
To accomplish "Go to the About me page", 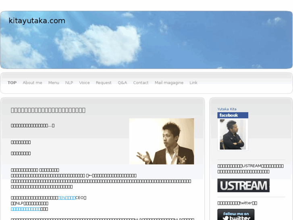I will [32, 83].
